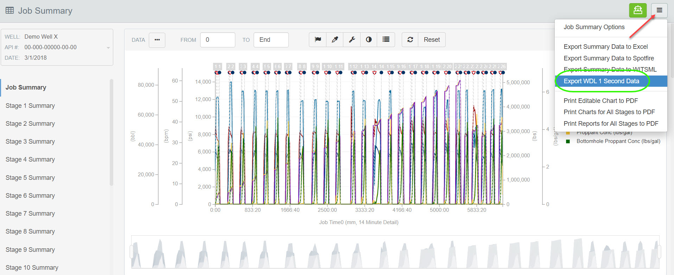Open the hamburger menu button
The image size is (674, 275).
[659, 10]
